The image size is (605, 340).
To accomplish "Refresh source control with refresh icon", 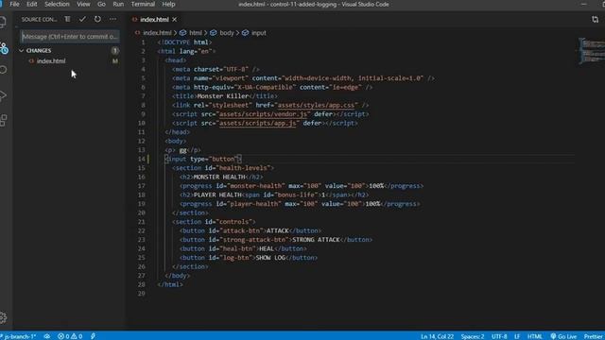I will [x=97, y=19].
